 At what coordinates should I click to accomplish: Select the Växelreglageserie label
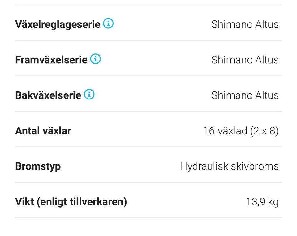coord(58,24)
